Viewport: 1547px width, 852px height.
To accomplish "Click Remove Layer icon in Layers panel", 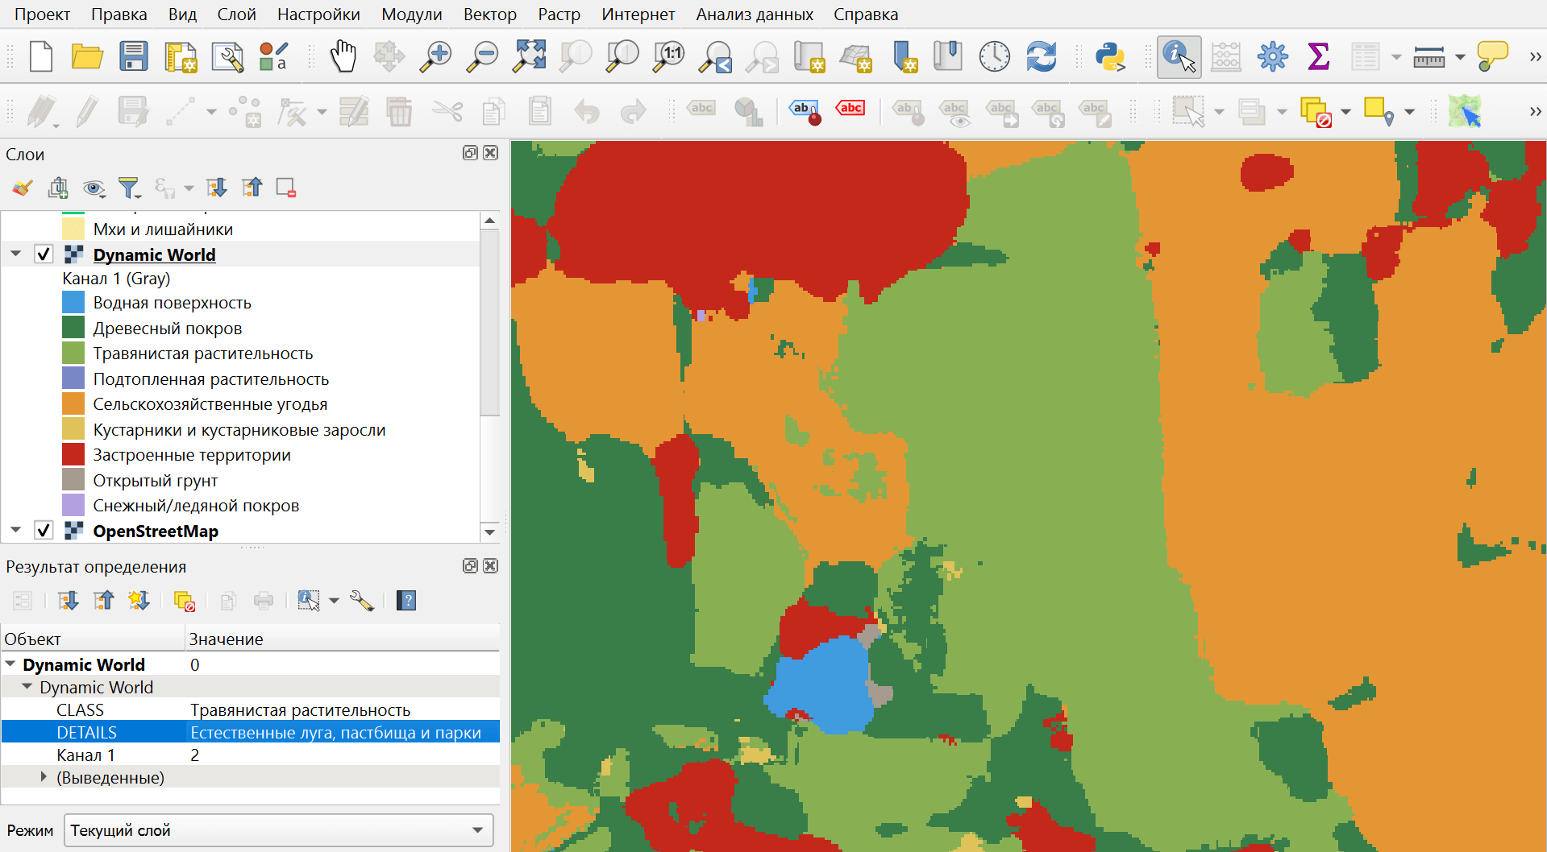I will tap(286, 188).
